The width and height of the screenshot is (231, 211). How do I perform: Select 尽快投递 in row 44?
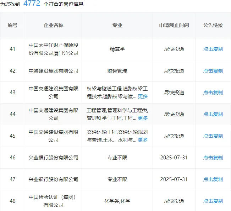(174, 114)
